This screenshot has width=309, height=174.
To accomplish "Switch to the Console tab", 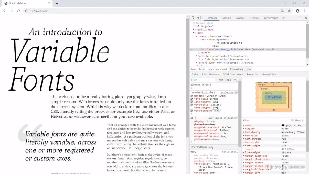I will pyautogui.click(x=226, y=18).
